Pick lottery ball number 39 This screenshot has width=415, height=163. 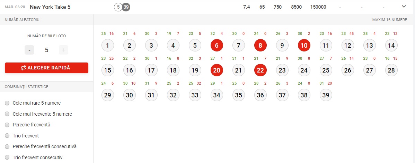point(326,95)
